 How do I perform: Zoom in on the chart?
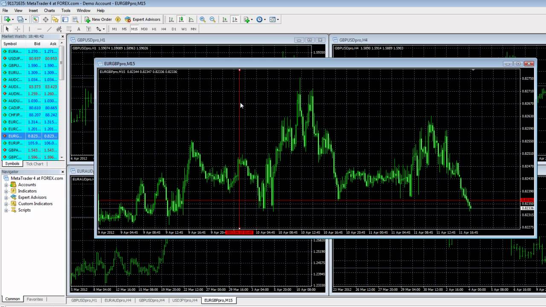[x=203, y=19]
